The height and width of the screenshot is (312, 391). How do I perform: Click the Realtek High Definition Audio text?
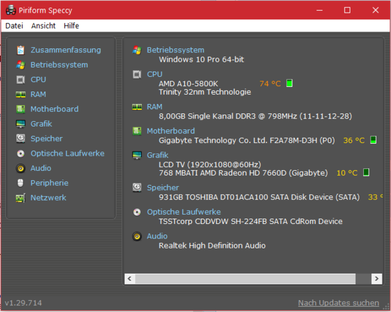point(212,246)
